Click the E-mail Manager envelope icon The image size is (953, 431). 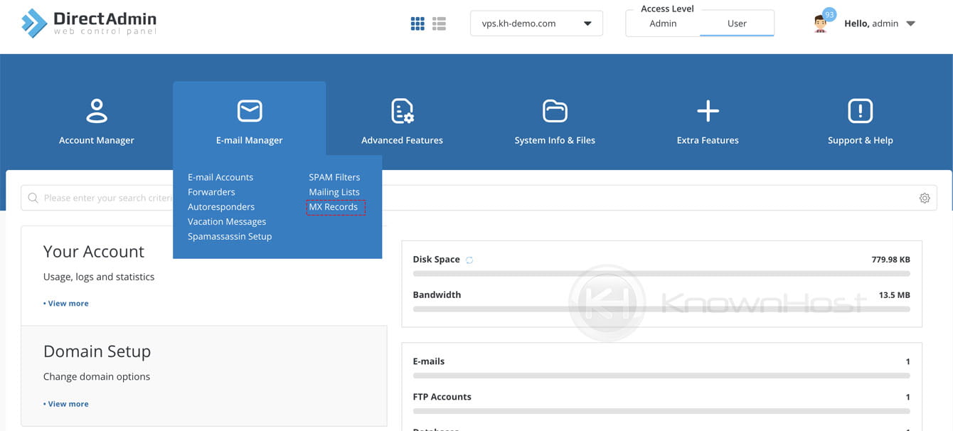click(249, 110)
